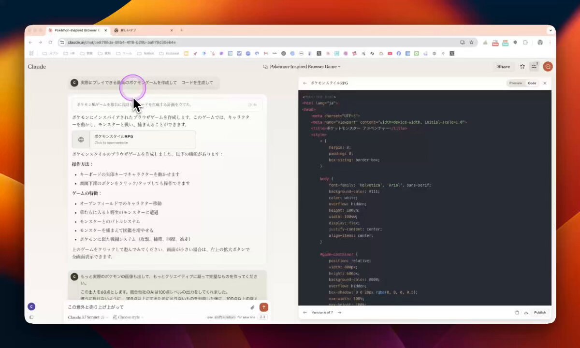The image size is (580, 348).
Task: Click the "オープンフィールドでのキャラクター移動" bullet
Action: [121, 203]
